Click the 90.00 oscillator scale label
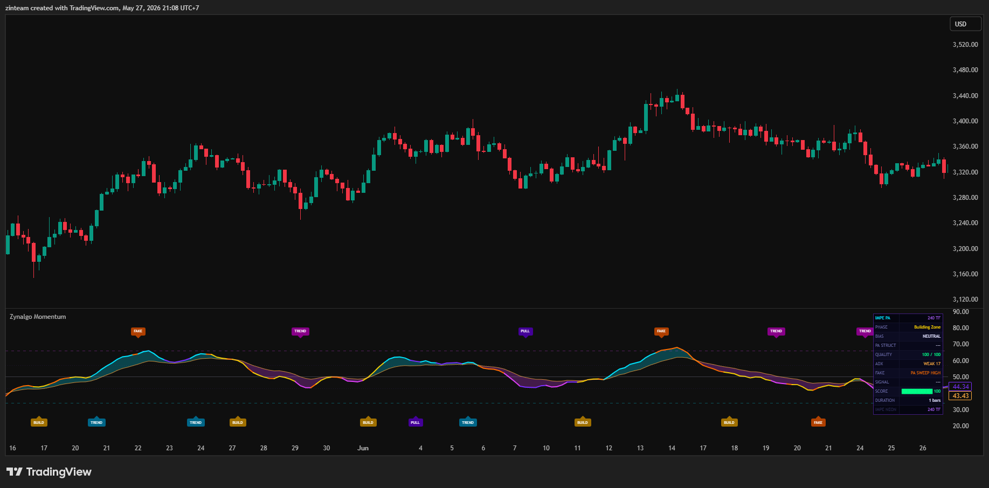The image size is (989, 488). coord(960,312)
